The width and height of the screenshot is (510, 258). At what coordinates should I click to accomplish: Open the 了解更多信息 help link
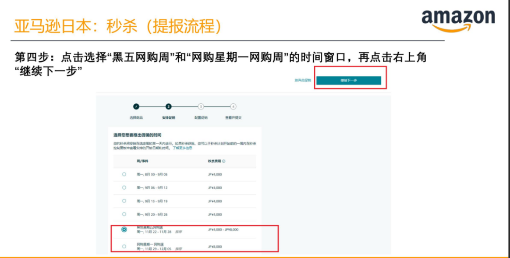coord(183,149)
